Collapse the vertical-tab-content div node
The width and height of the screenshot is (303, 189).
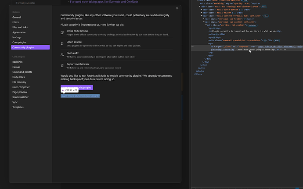point(206,25)
